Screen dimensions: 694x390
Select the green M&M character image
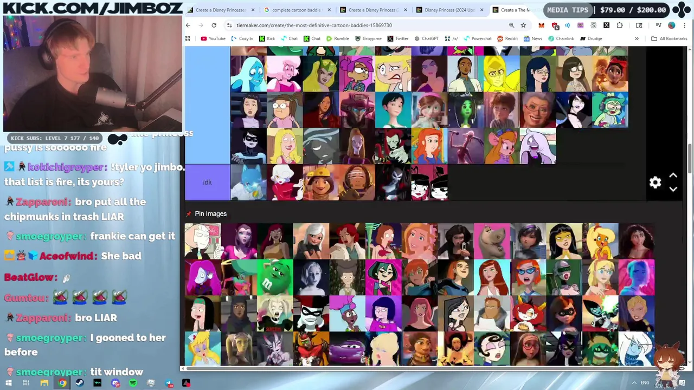point(275,277)
